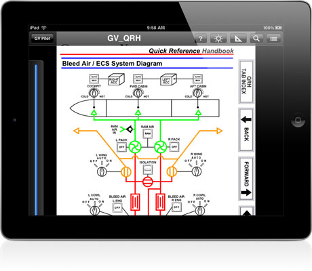This screenshot has height=271, width=312.
Task: Toggle the BLEED AIR L ENG switch
Action: pyautogui.click(x=117, y=207)
